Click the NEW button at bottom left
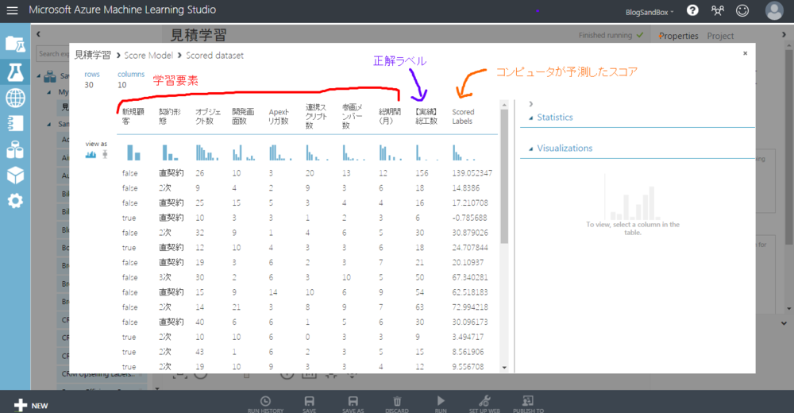 click(x=31, y=405)
